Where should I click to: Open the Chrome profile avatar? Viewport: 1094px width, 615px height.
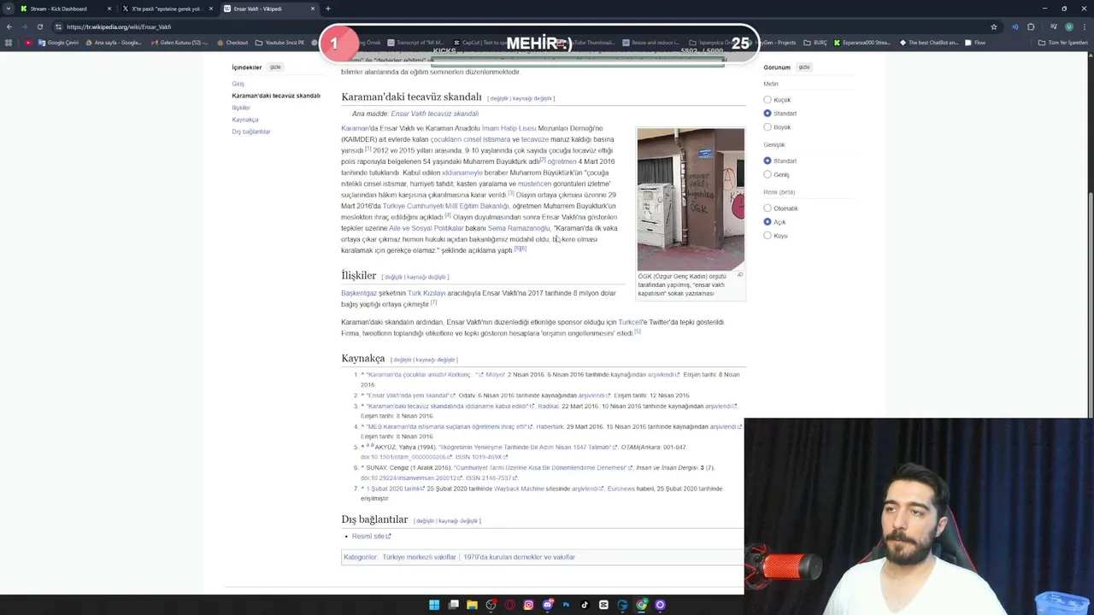[x=1068, y=26]
